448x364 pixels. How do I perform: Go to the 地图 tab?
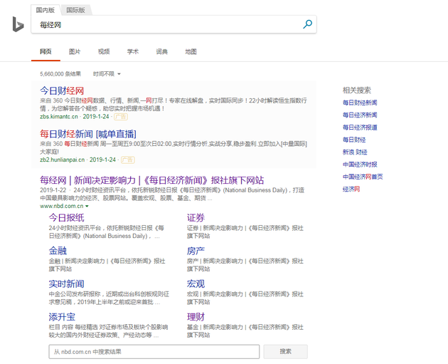[191, 52]
